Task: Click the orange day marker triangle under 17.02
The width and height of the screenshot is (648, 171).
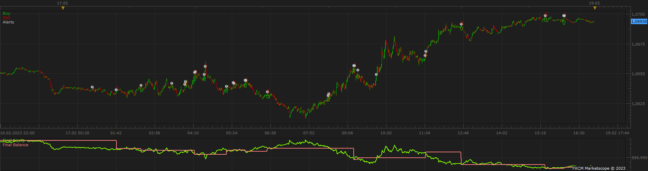Action: tap(63, 8)
